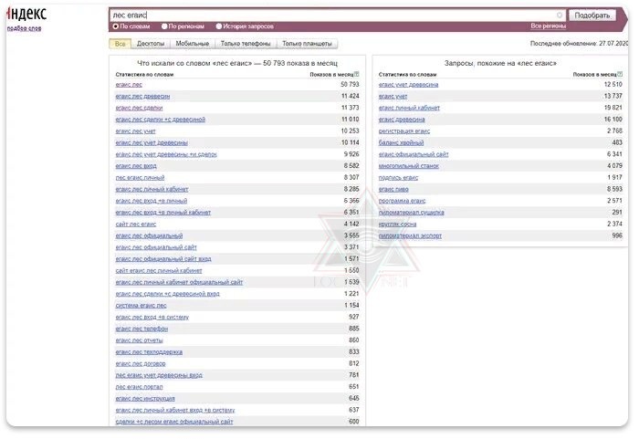The height and width of the screenshot is (439, 639).
Task: Open 'лес егаис личный' link with 8 307
Action: 140,178
